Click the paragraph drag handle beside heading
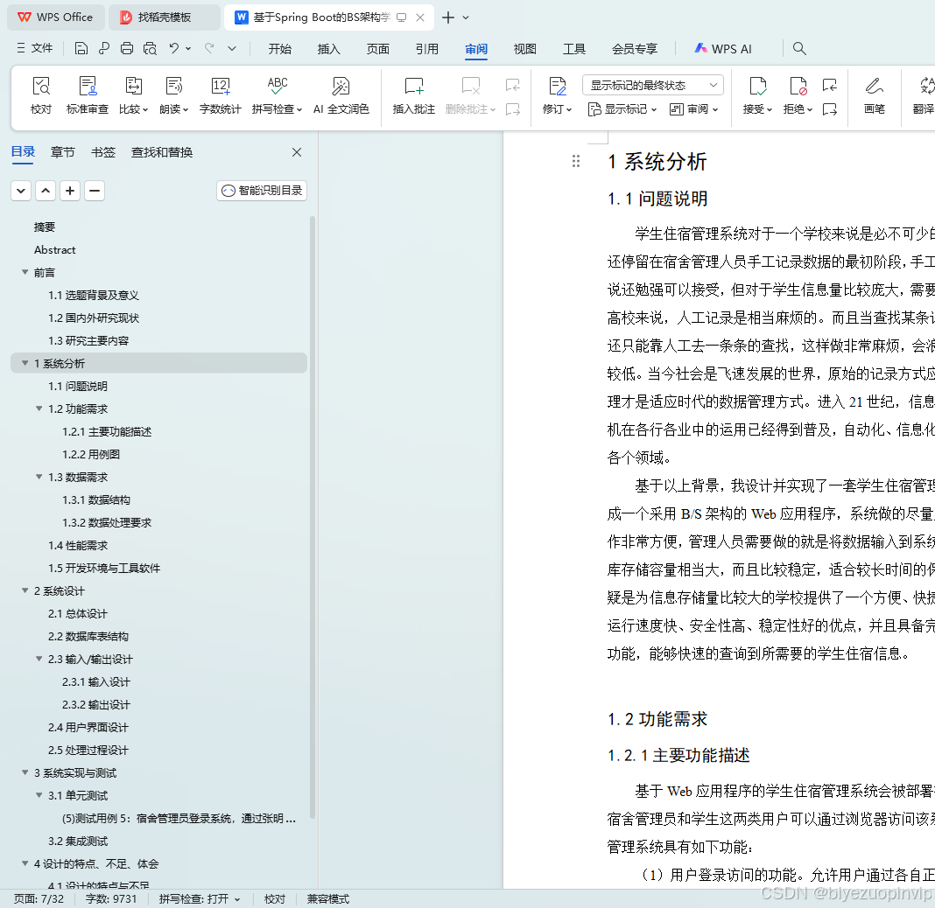 tap(575, 162)
